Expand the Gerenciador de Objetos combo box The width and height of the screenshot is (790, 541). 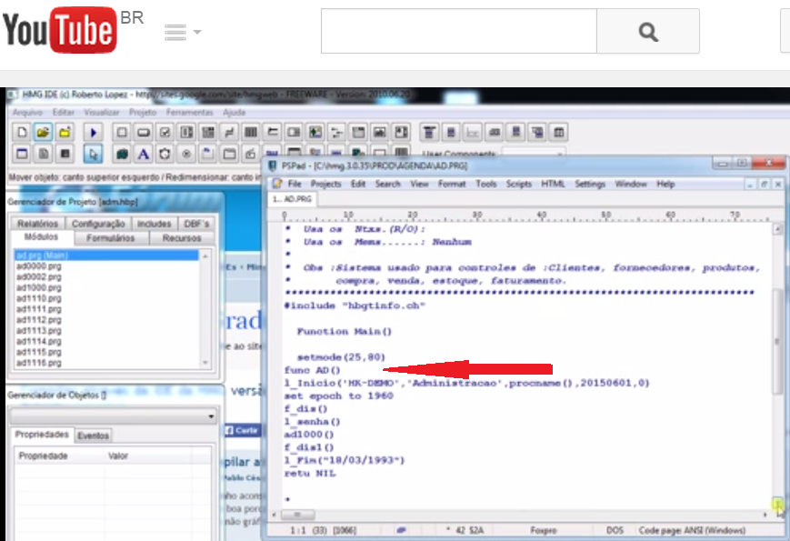211,416
